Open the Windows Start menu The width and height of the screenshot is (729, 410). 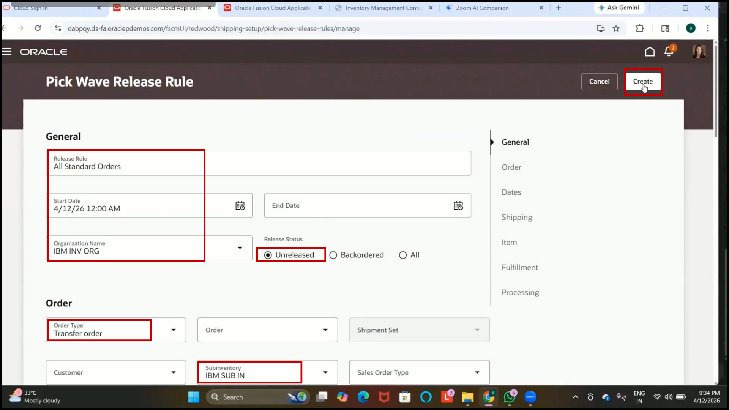(x=194, y=397)
